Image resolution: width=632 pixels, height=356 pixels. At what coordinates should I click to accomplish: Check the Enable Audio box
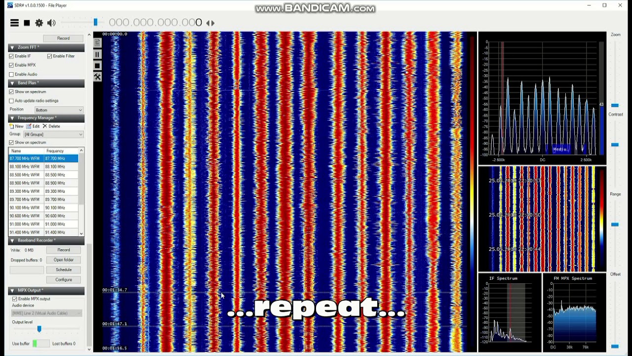pyautogui.click(x=11, y=74)
